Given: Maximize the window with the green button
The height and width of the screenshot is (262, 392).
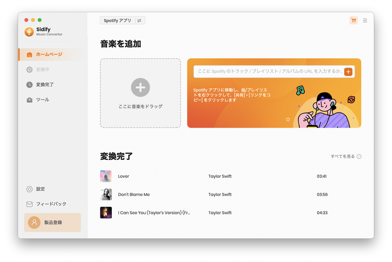Looking at the screenshot, I should 40,20.
